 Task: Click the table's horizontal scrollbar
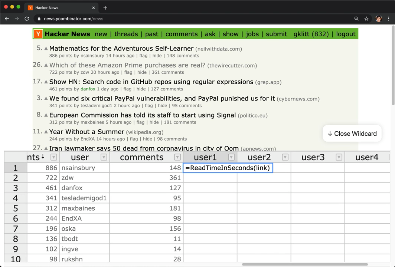[x=305, y=264]
